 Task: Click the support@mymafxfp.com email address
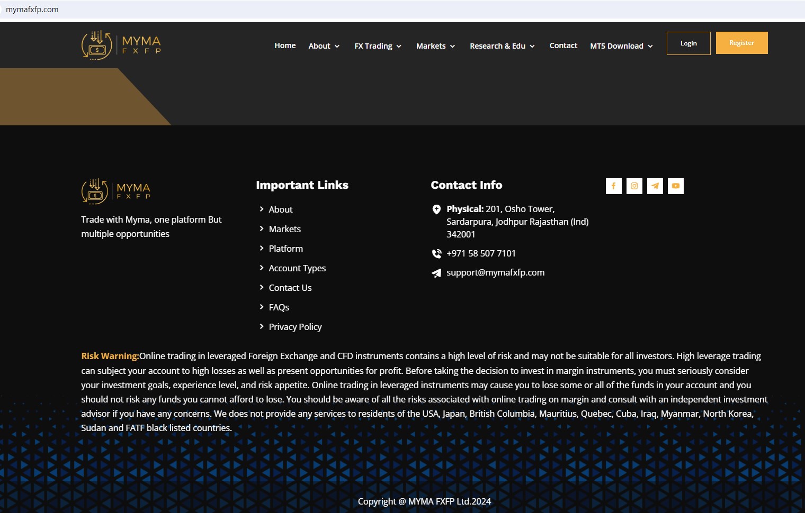tap(496, 272)
